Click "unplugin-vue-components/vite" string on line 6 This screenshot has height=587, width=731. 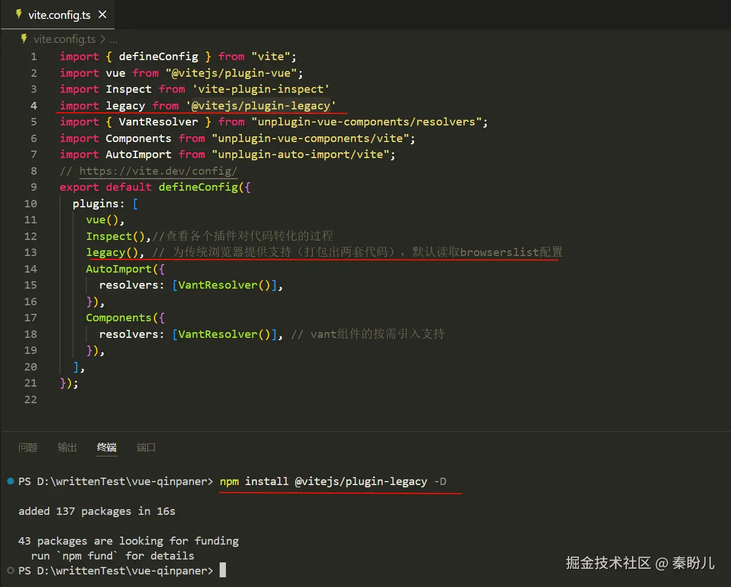311,138
